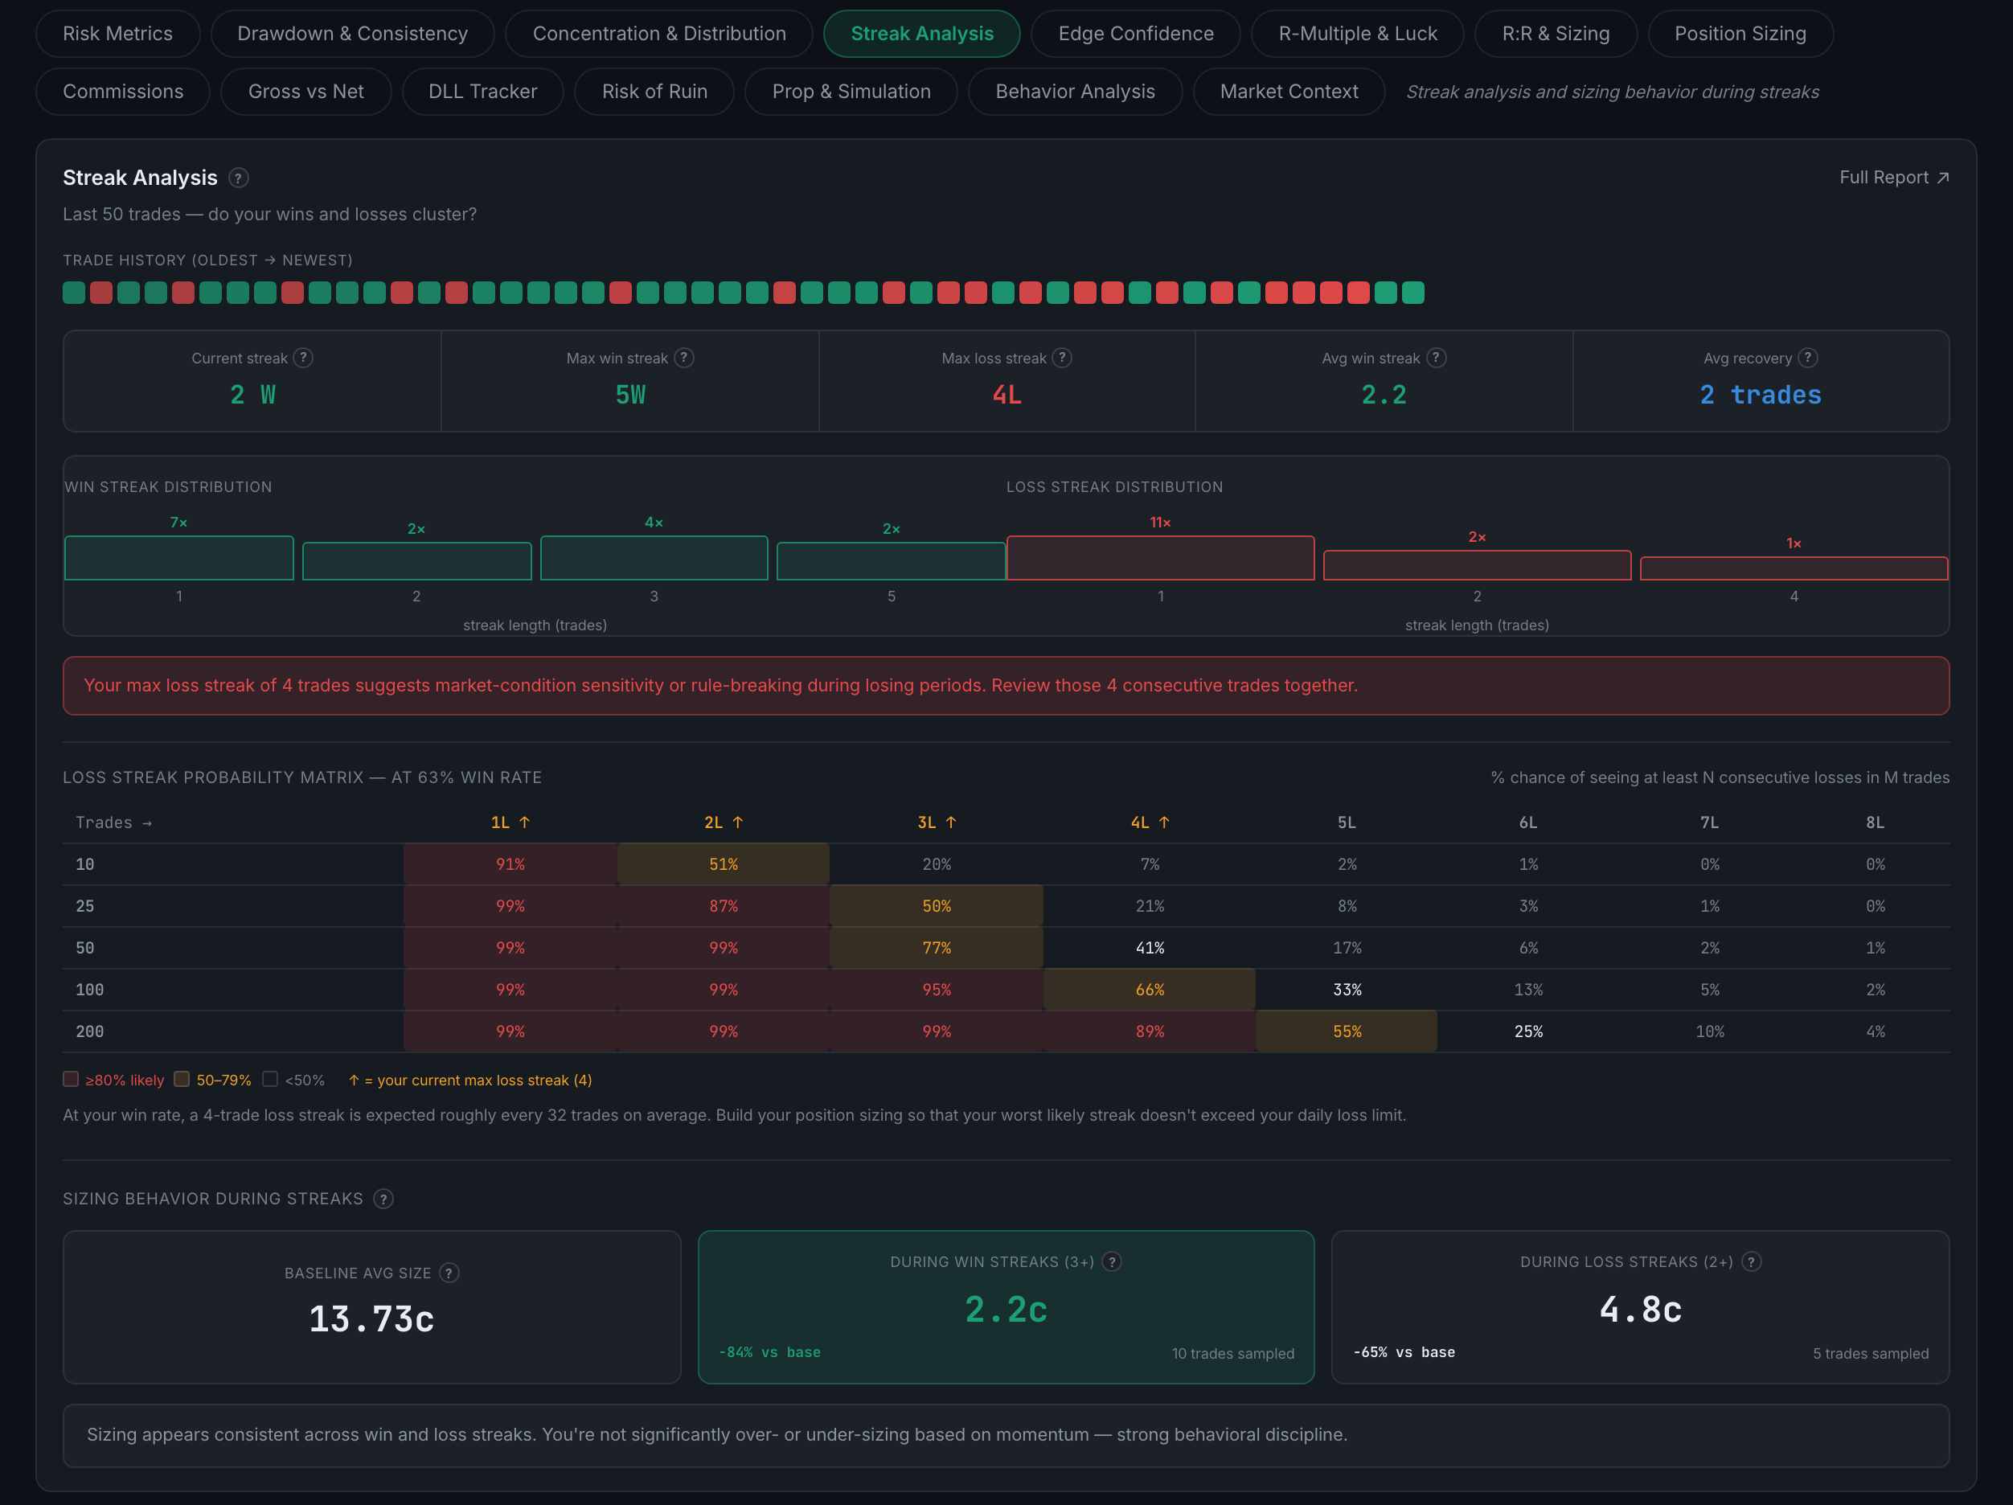2013x1505 pixels.
Task: Open Drawdown & Consistency tab
Action: [x=352, y=34]
